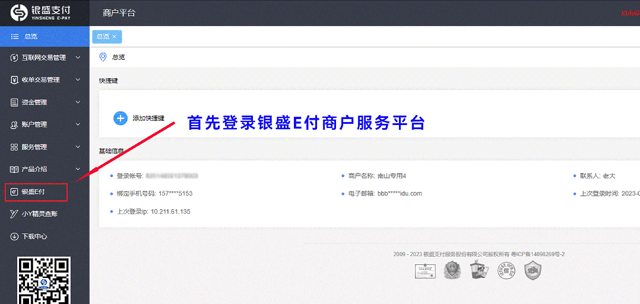Click the 总览 list icon in sidebar
This screenshot has height=304, width=640.
15,37
